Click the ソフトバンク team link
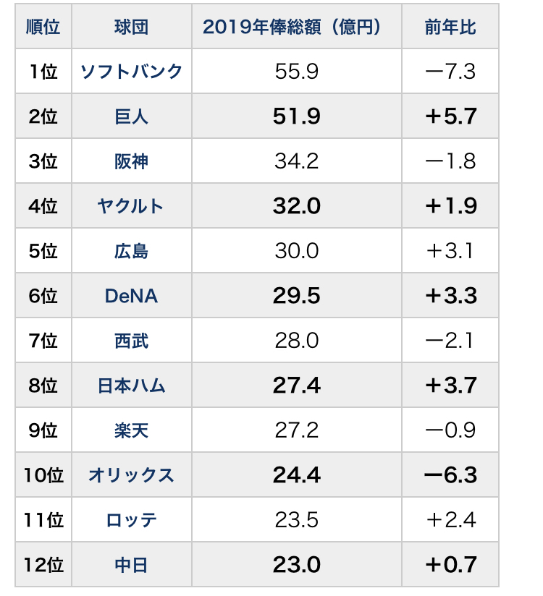 131,72
